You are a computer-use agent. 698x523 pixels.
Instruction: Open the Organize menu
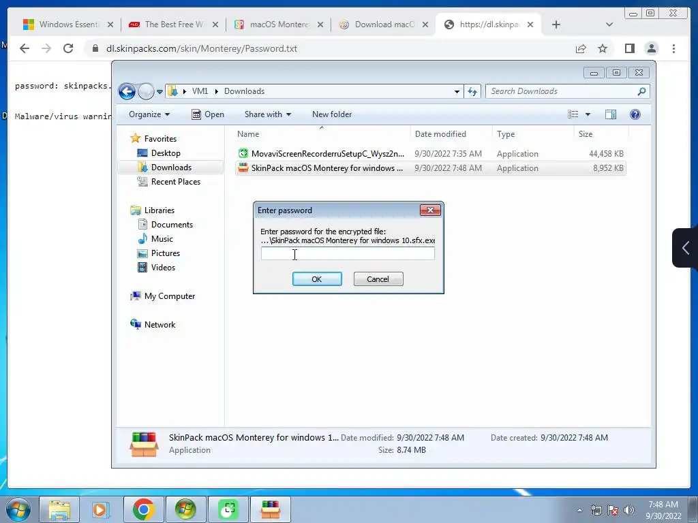pos(149,114)
